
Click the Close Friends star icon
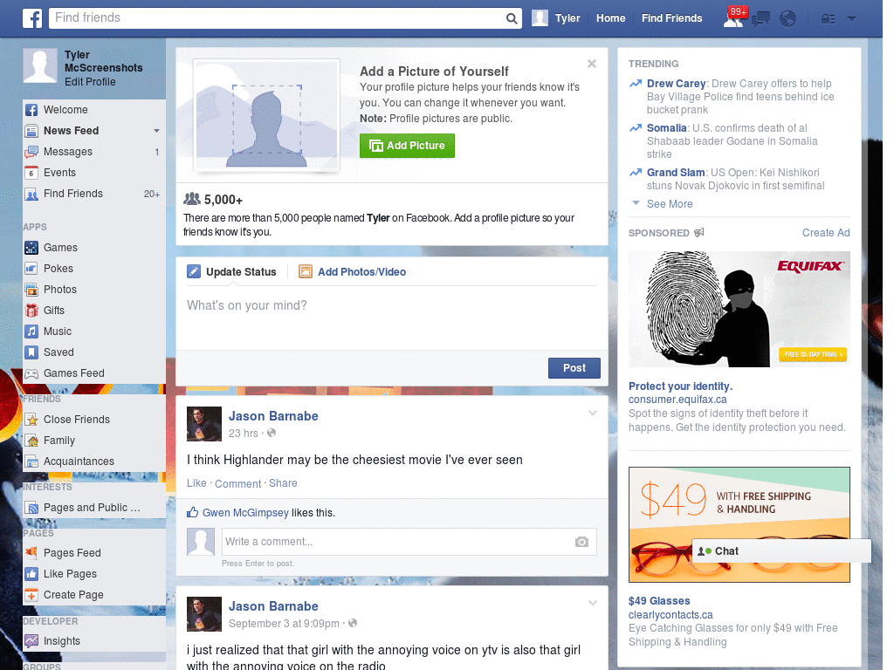click(x=31, y=420)
